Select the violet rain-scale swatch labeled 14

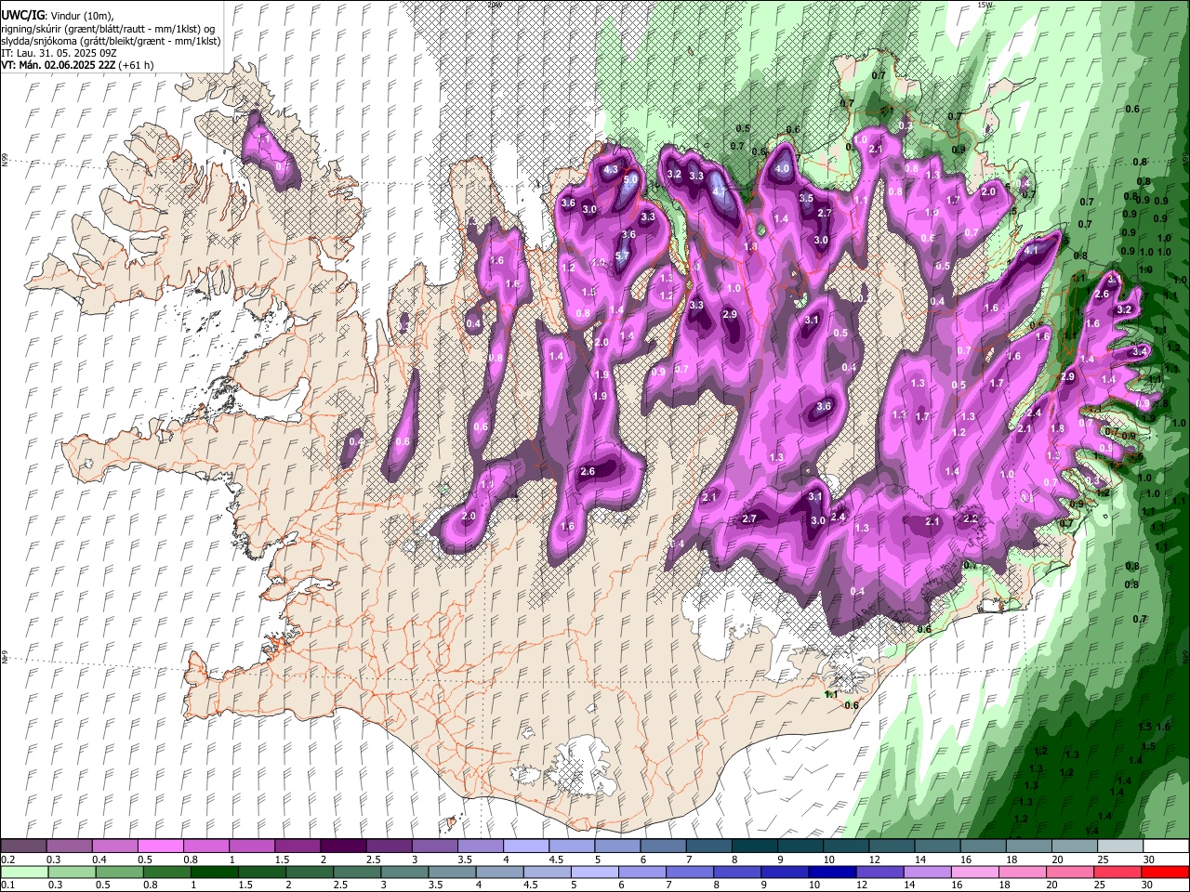929,872
